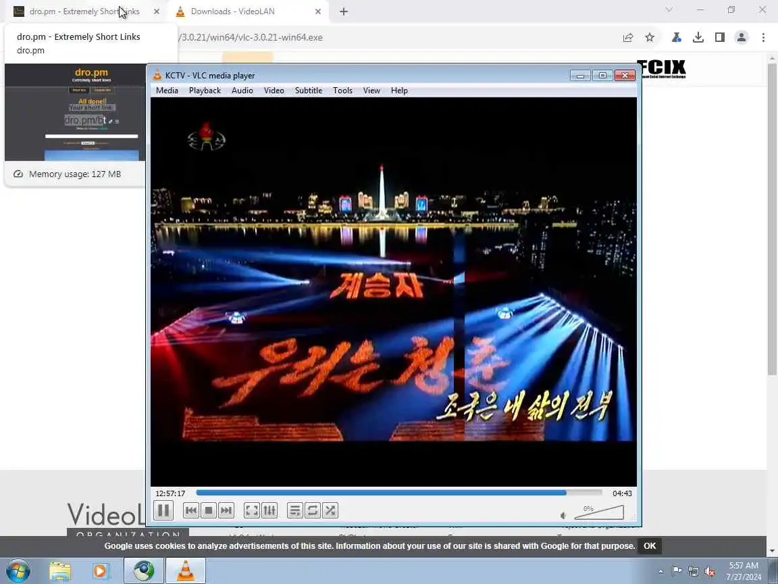
Task: Set the VLC volume slider level
Action: point(599,512)
